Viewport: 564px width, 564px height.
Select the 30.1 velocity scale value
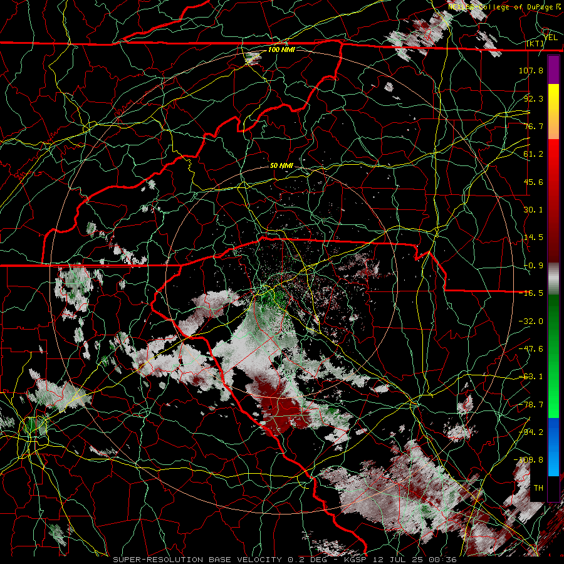coord(533,210)
